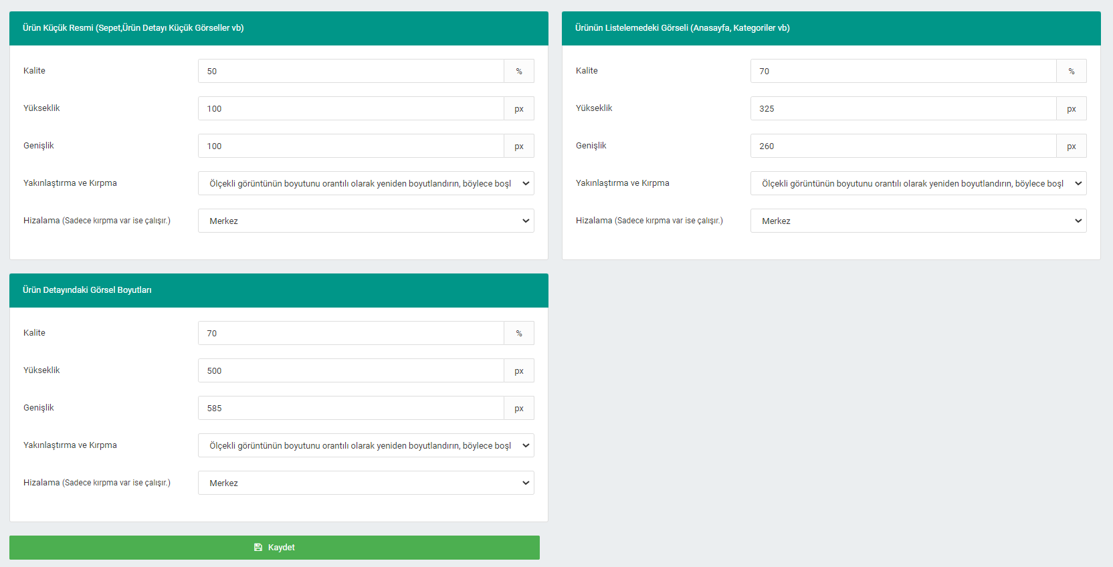Viewport: 1113px width, 567px height.
Task: Click the % suffix next to Kalite 50
Action: [519, 71]
